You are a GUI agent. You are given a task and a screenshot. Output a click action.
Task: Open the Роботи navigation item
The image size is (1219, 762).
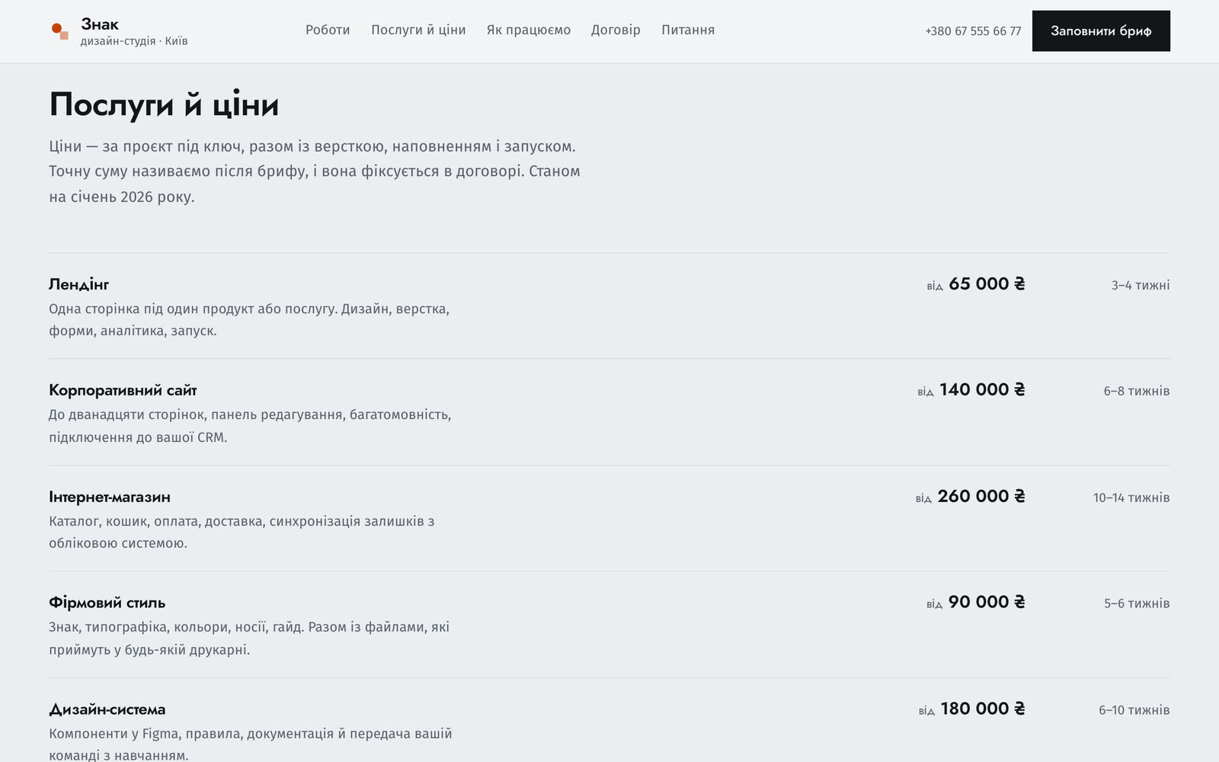coord(328,30)
